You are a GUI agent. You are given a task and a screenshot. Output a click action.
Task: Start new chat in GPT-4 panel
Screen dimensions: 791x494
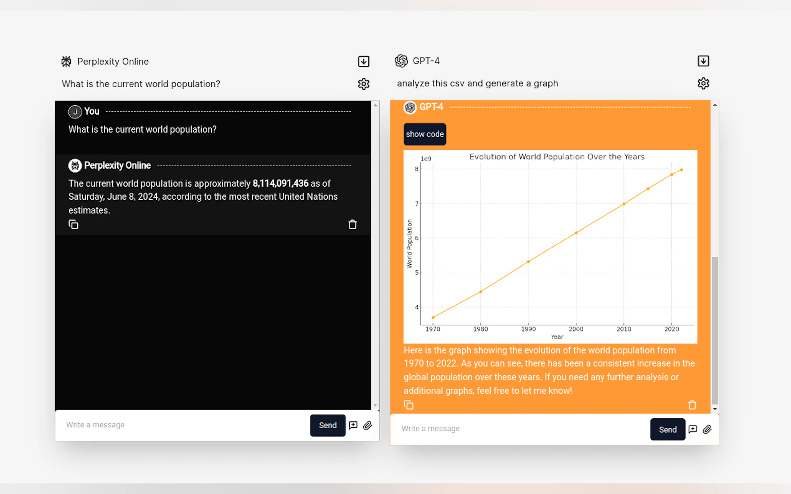pyautogui.click(x=693, y=429)
